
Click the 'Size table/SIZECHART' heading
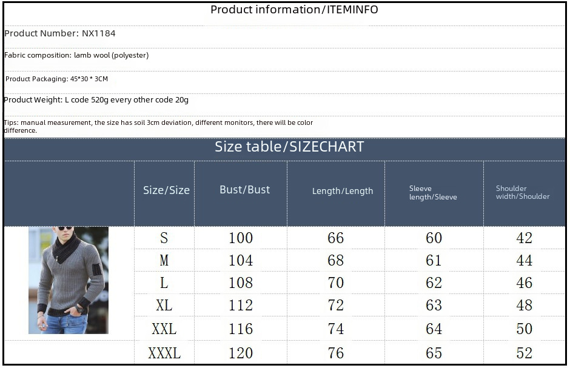[289, 147]
